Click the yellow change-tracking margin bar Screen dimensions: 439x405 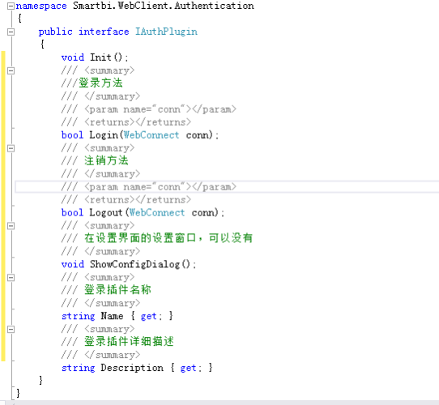3,206
